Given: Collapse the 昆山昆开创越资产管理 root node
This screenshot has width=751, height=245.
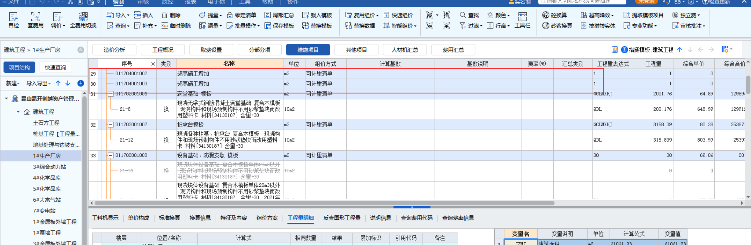Looking at the screenshot, I should [x=6, y=99].
